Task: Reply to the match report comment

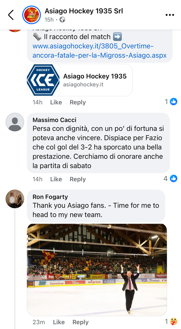Action: [77, 102]
